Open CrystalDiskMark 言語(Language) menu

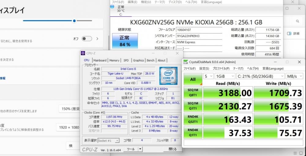(x=273, y=69)
